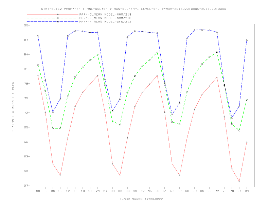
Task: Click the blue triangle data point at hour 66
Action: pos(202,30)
